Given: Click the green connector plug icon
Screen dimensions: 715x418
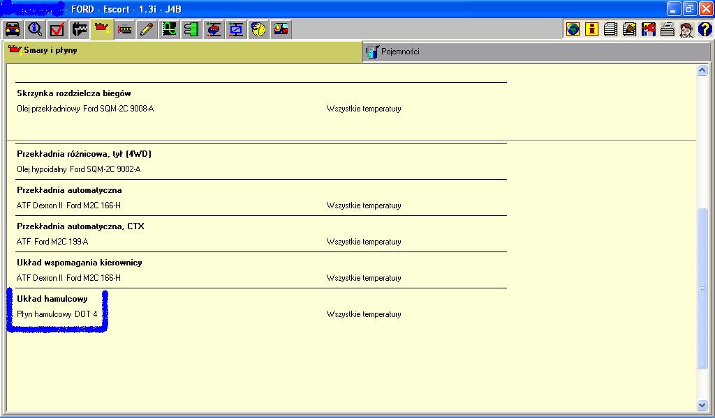Looking at the screenshot, I should (x=191, y=29).
